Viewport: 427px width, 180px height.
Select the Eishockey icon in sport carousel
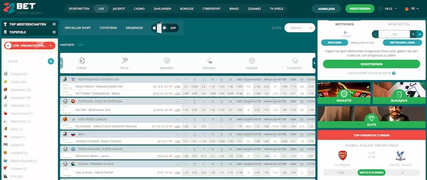(x=209, y=61)
